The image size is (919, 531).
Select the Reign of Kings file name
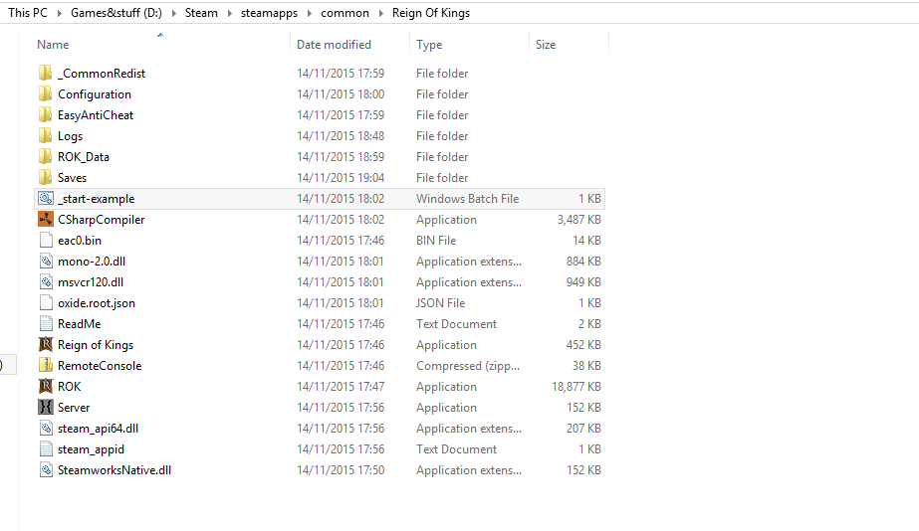[96, 345]
